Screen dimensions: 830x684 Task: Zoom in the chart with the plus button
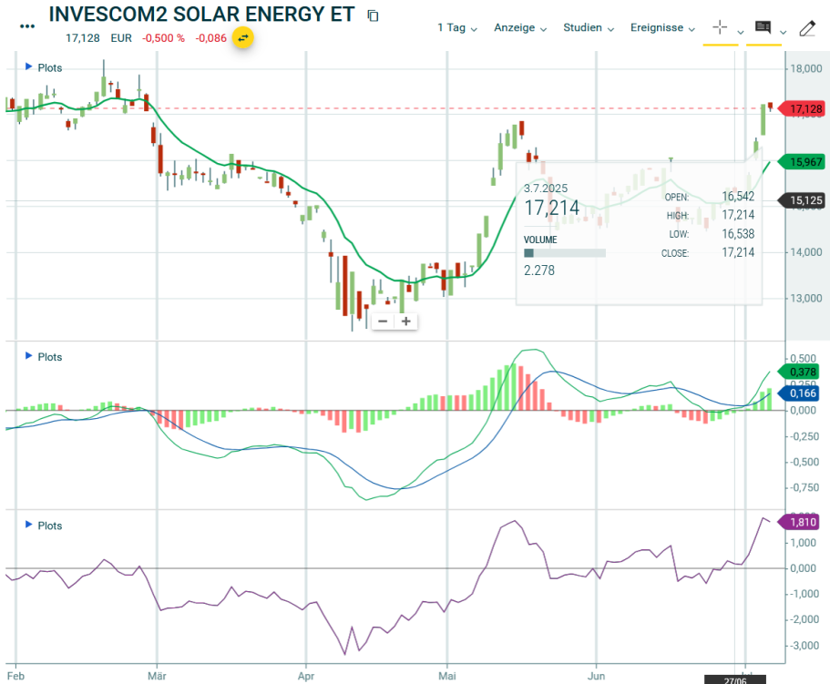point(406,322)
